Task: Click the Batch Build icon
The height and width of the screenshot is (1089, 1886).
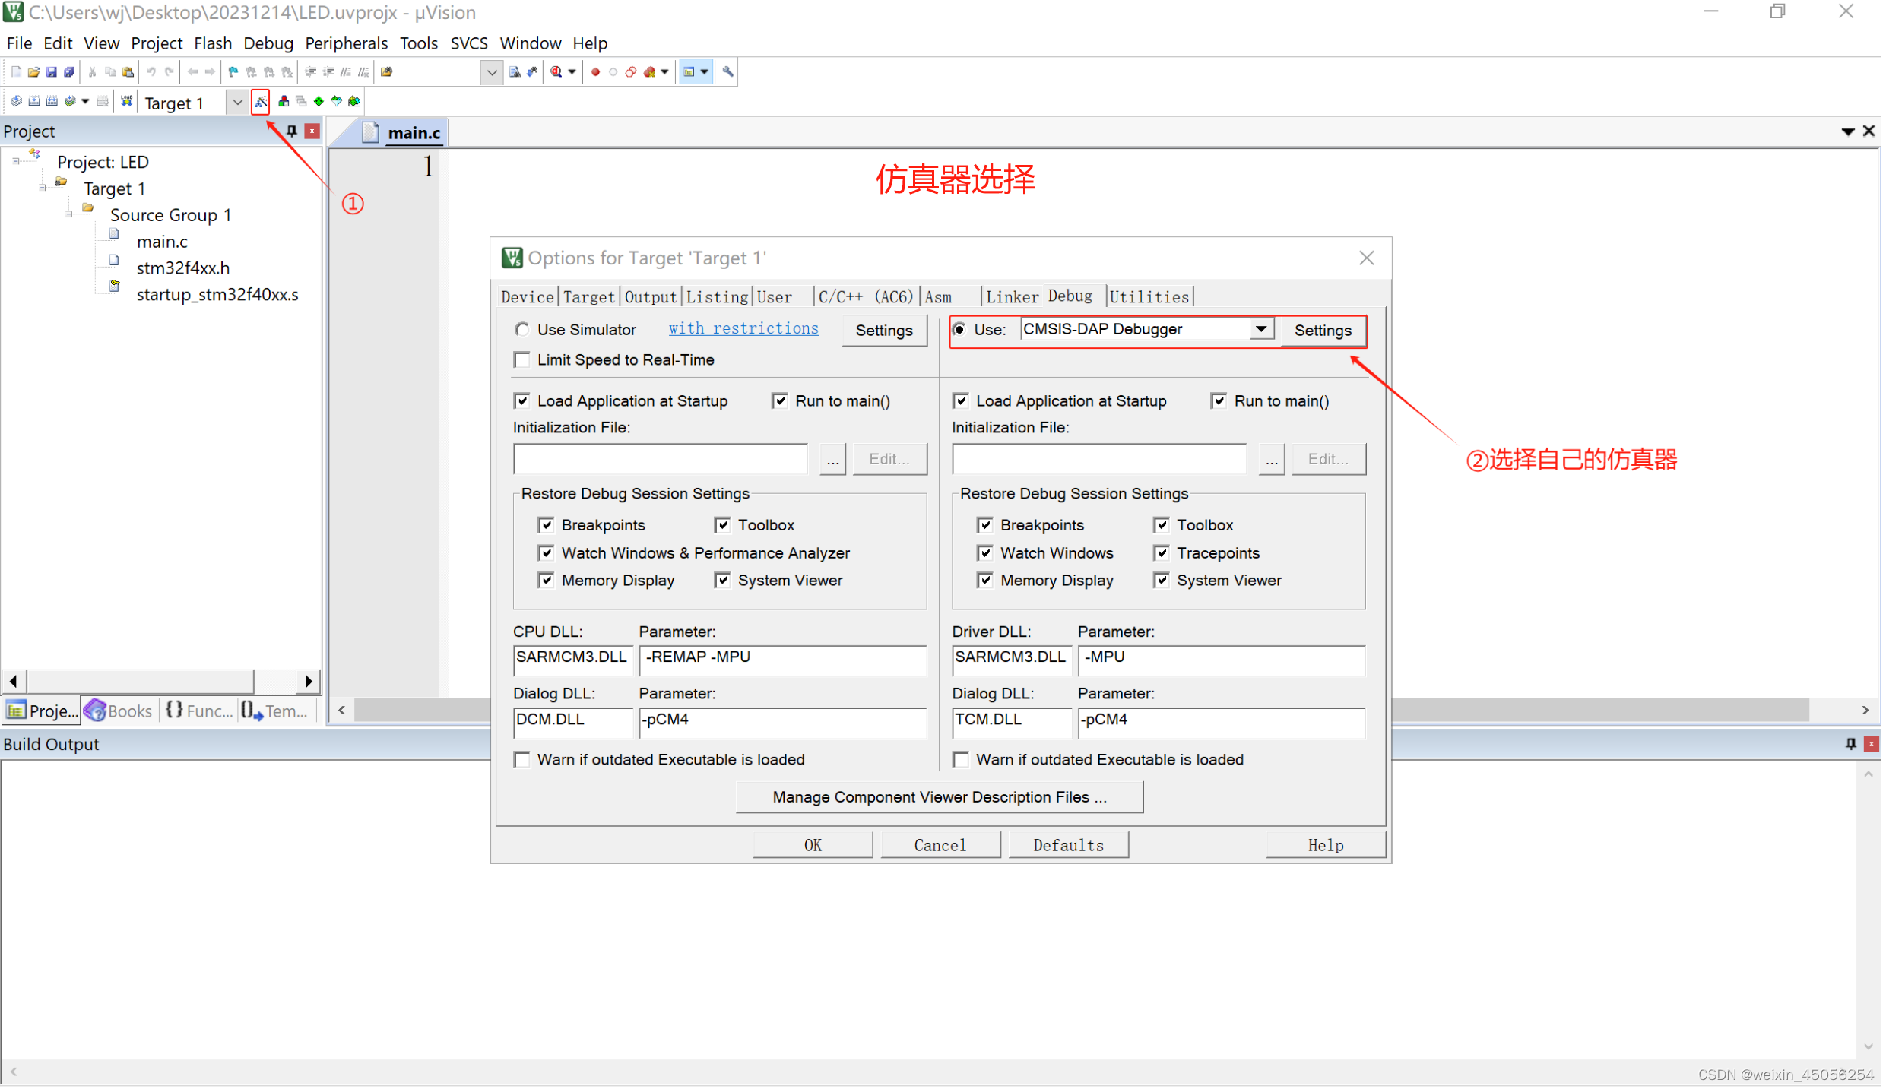Action: pos(70,102)
